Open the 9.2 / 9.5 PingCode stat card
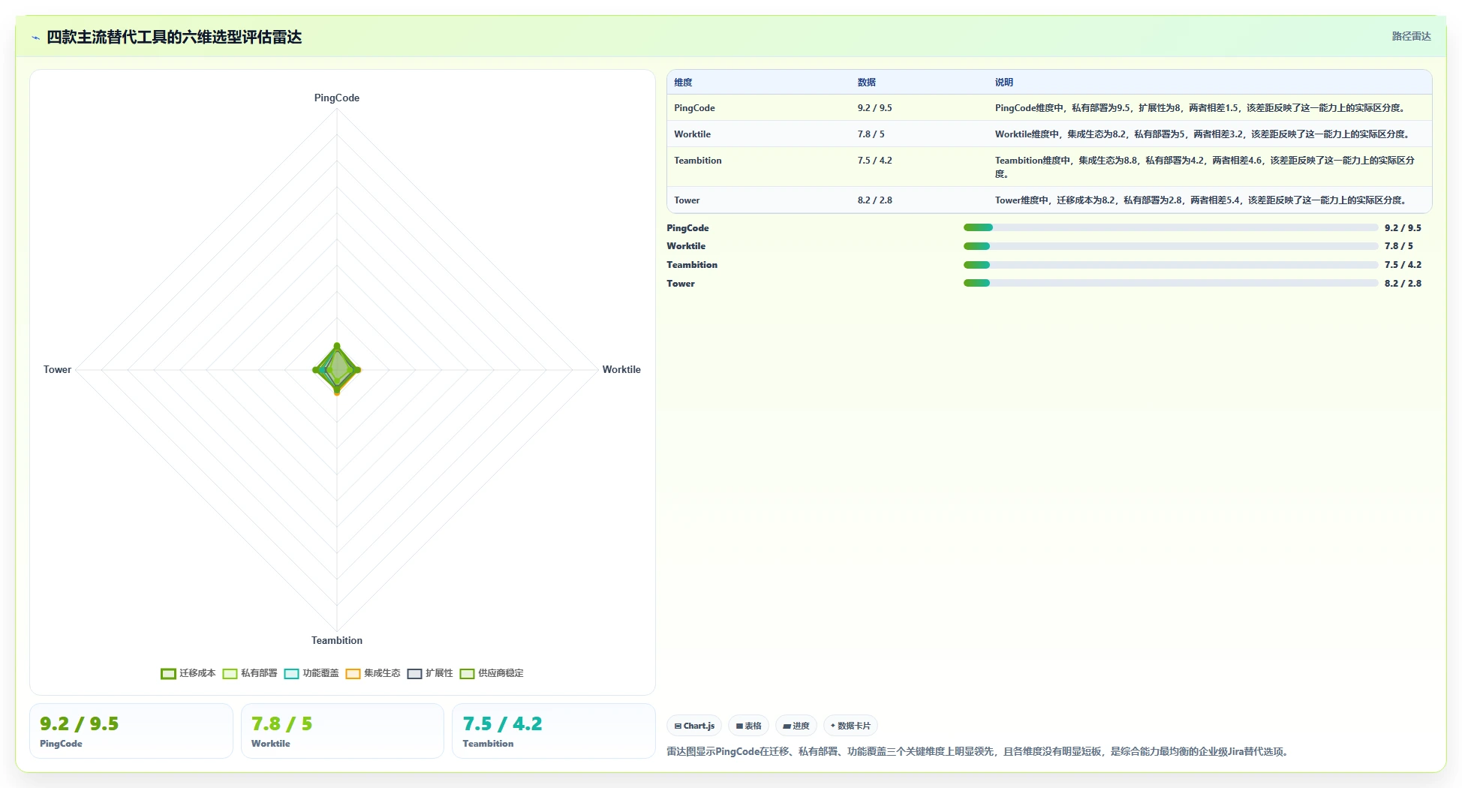1462x788 pixels. (x=131, y=731)
